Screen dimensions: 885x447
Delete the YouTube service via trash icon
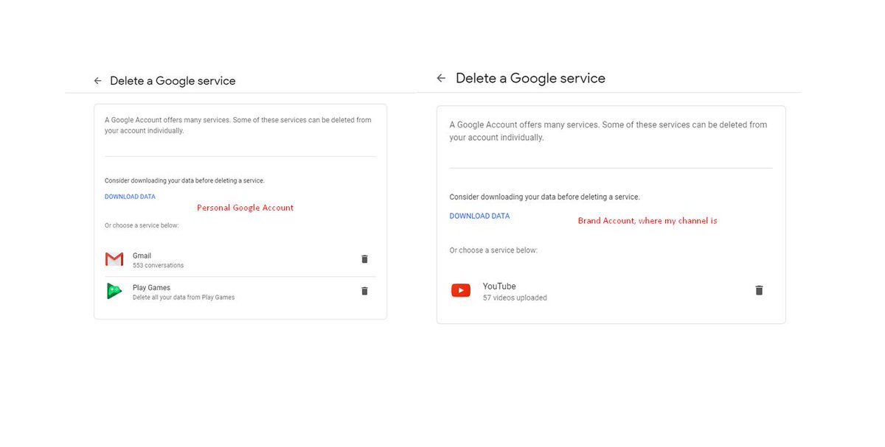click(759, 290)
